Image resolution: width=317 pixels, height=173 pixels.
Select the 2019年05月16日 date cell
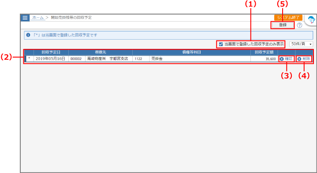[x=51, y=59]
